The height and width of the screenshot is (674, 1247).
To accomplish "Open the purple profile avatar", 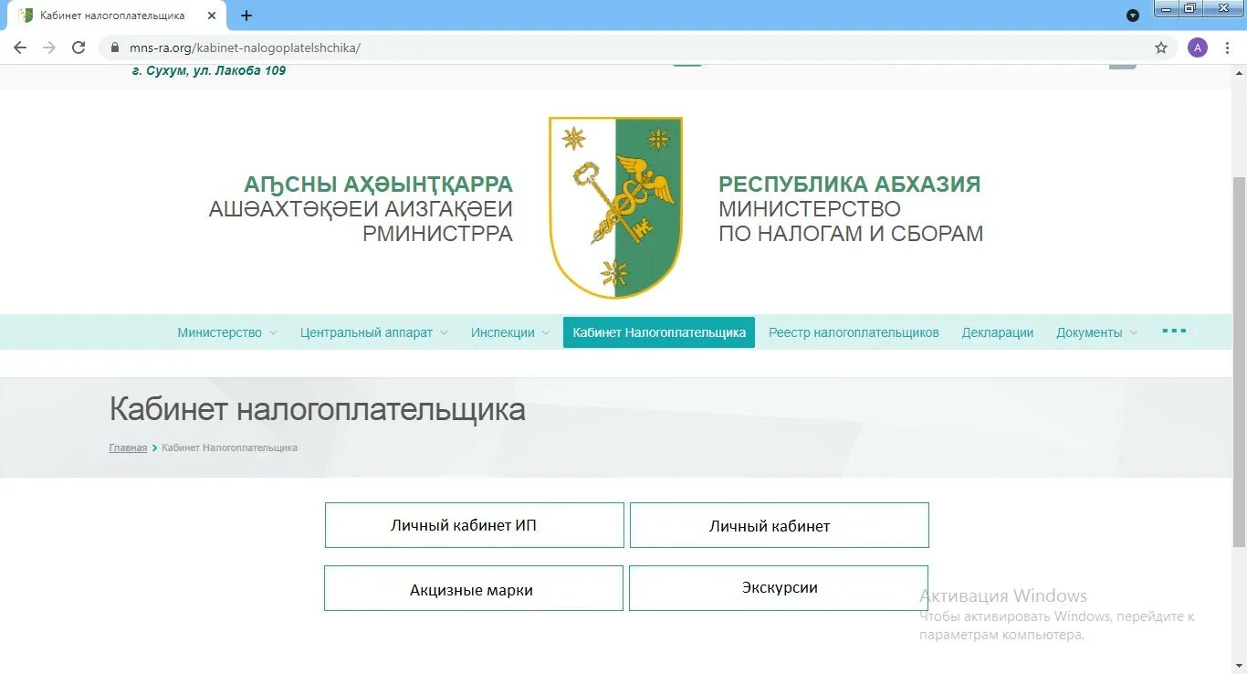I will pyautogui.click(x=1197, y=47).
